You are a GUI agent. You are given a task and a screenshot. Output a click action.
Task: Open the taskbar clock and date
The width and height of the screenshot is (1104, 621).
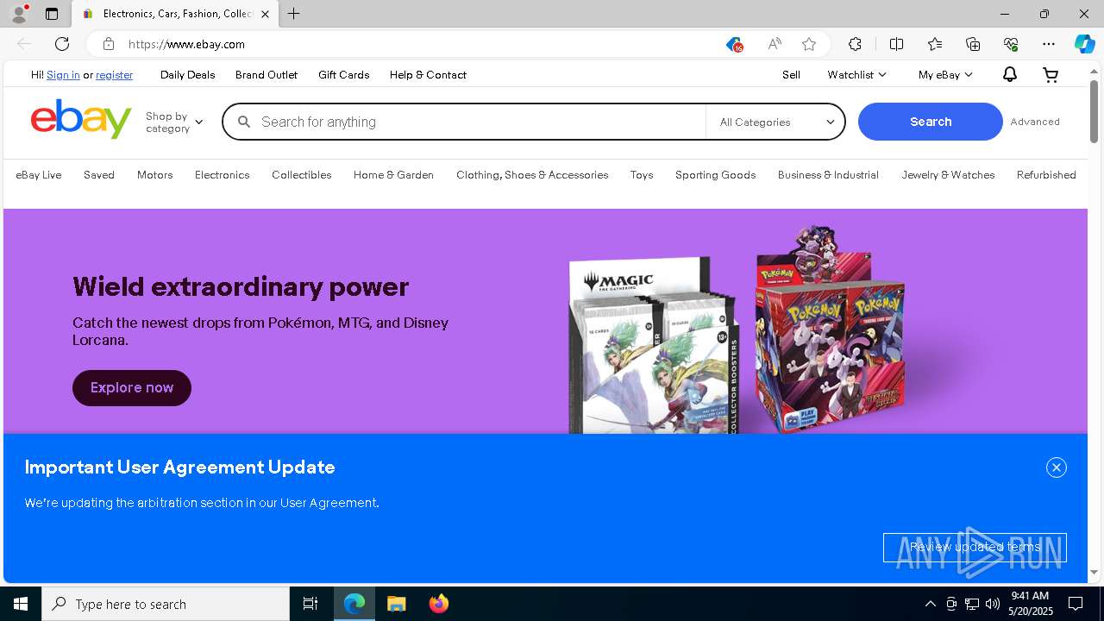coord(1030,604)
